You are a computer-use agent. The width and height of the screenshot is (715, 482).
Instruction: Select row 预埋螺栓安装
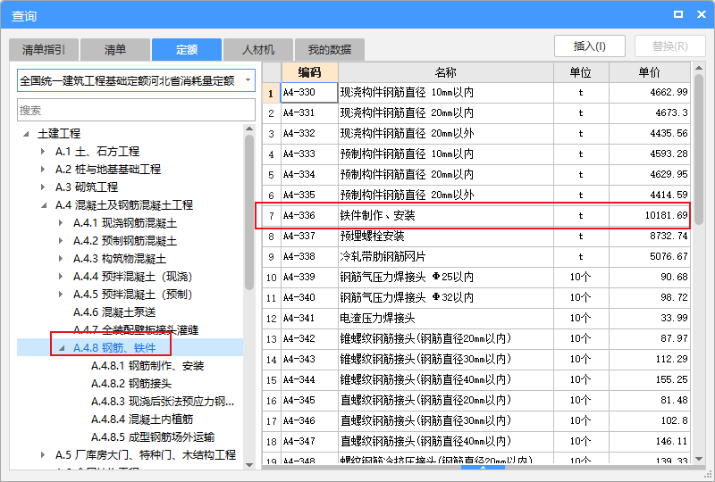(476, 236)
